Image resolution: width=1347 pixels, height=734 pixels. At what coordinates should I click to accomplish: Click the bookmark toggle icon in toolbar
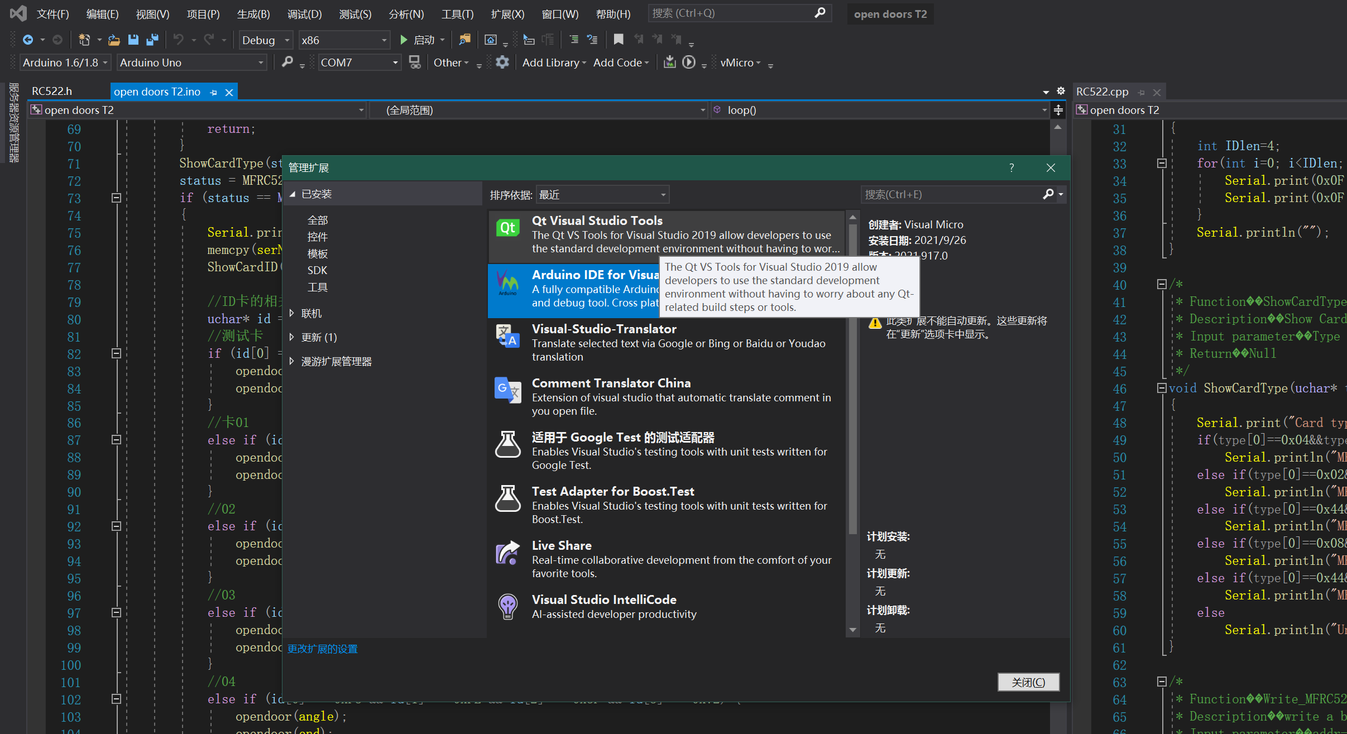point(618,40)
